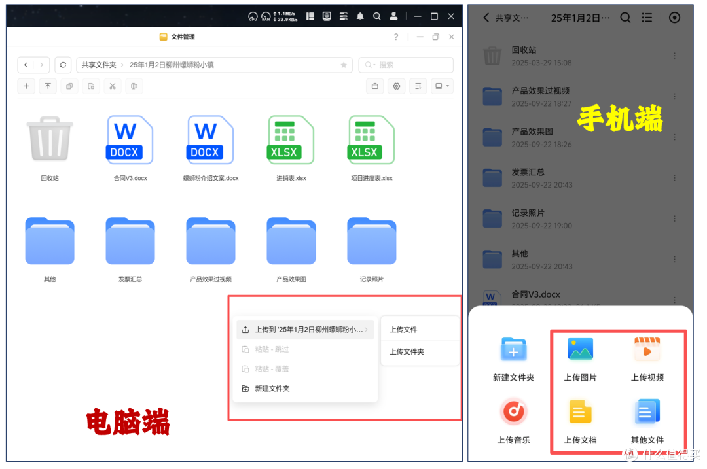The height and width of the screenshot is (469, 707).
Task: Tap 合同V3.docx in the mobile list
Action: (x=580, y=297)
